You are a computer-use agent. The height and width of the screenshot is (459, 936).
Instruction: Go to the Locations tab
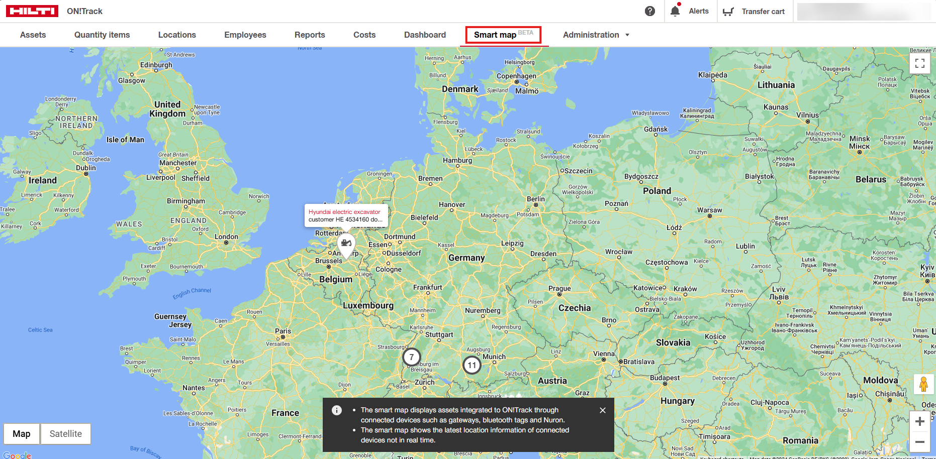tap(177, 35)
